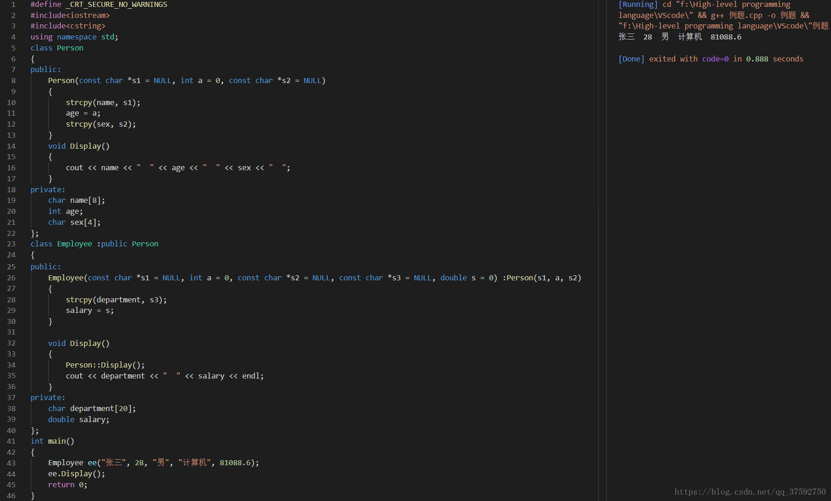
Task: Click 'strcpy(sex, s2);' statement
Action: click(101, 124)
